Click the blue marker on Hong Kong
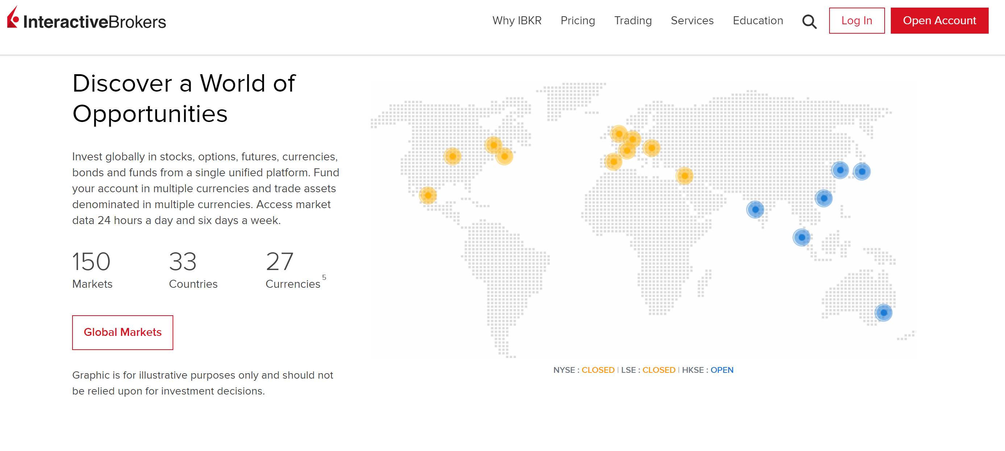The height and width of the screenshot is (451, 1005). pos(824,198)
